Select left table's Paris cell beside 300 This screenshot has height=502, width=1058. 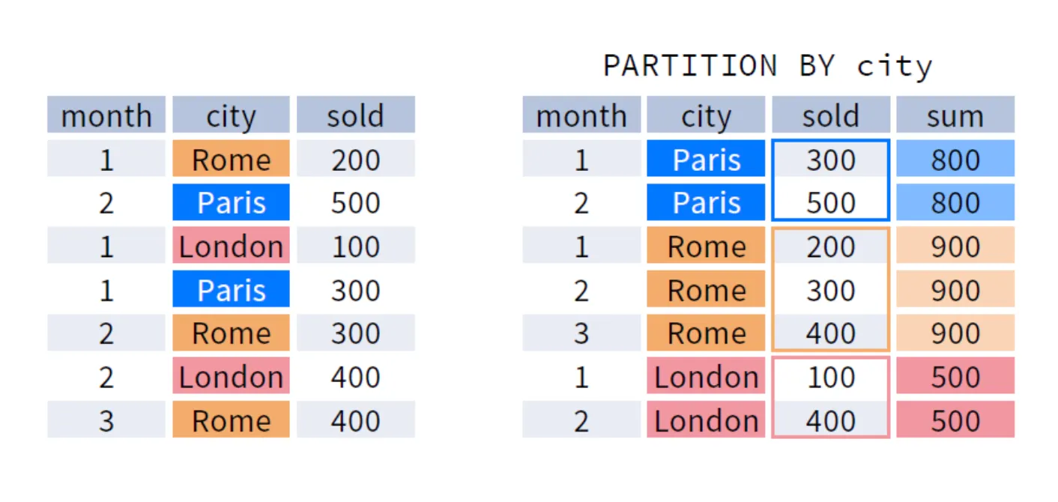231,290
